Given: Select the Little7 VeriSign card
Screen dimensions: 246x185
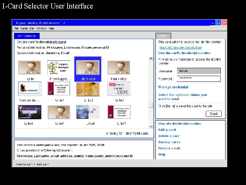Looking at the screenshot, I should 119,112.
